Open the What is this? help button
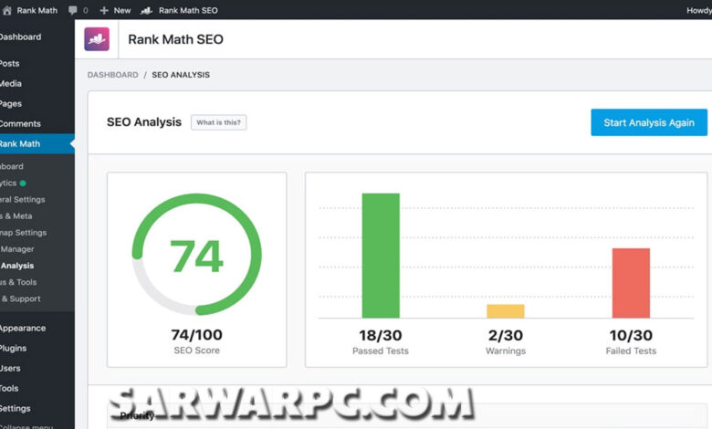 click(x=218, y=122)
